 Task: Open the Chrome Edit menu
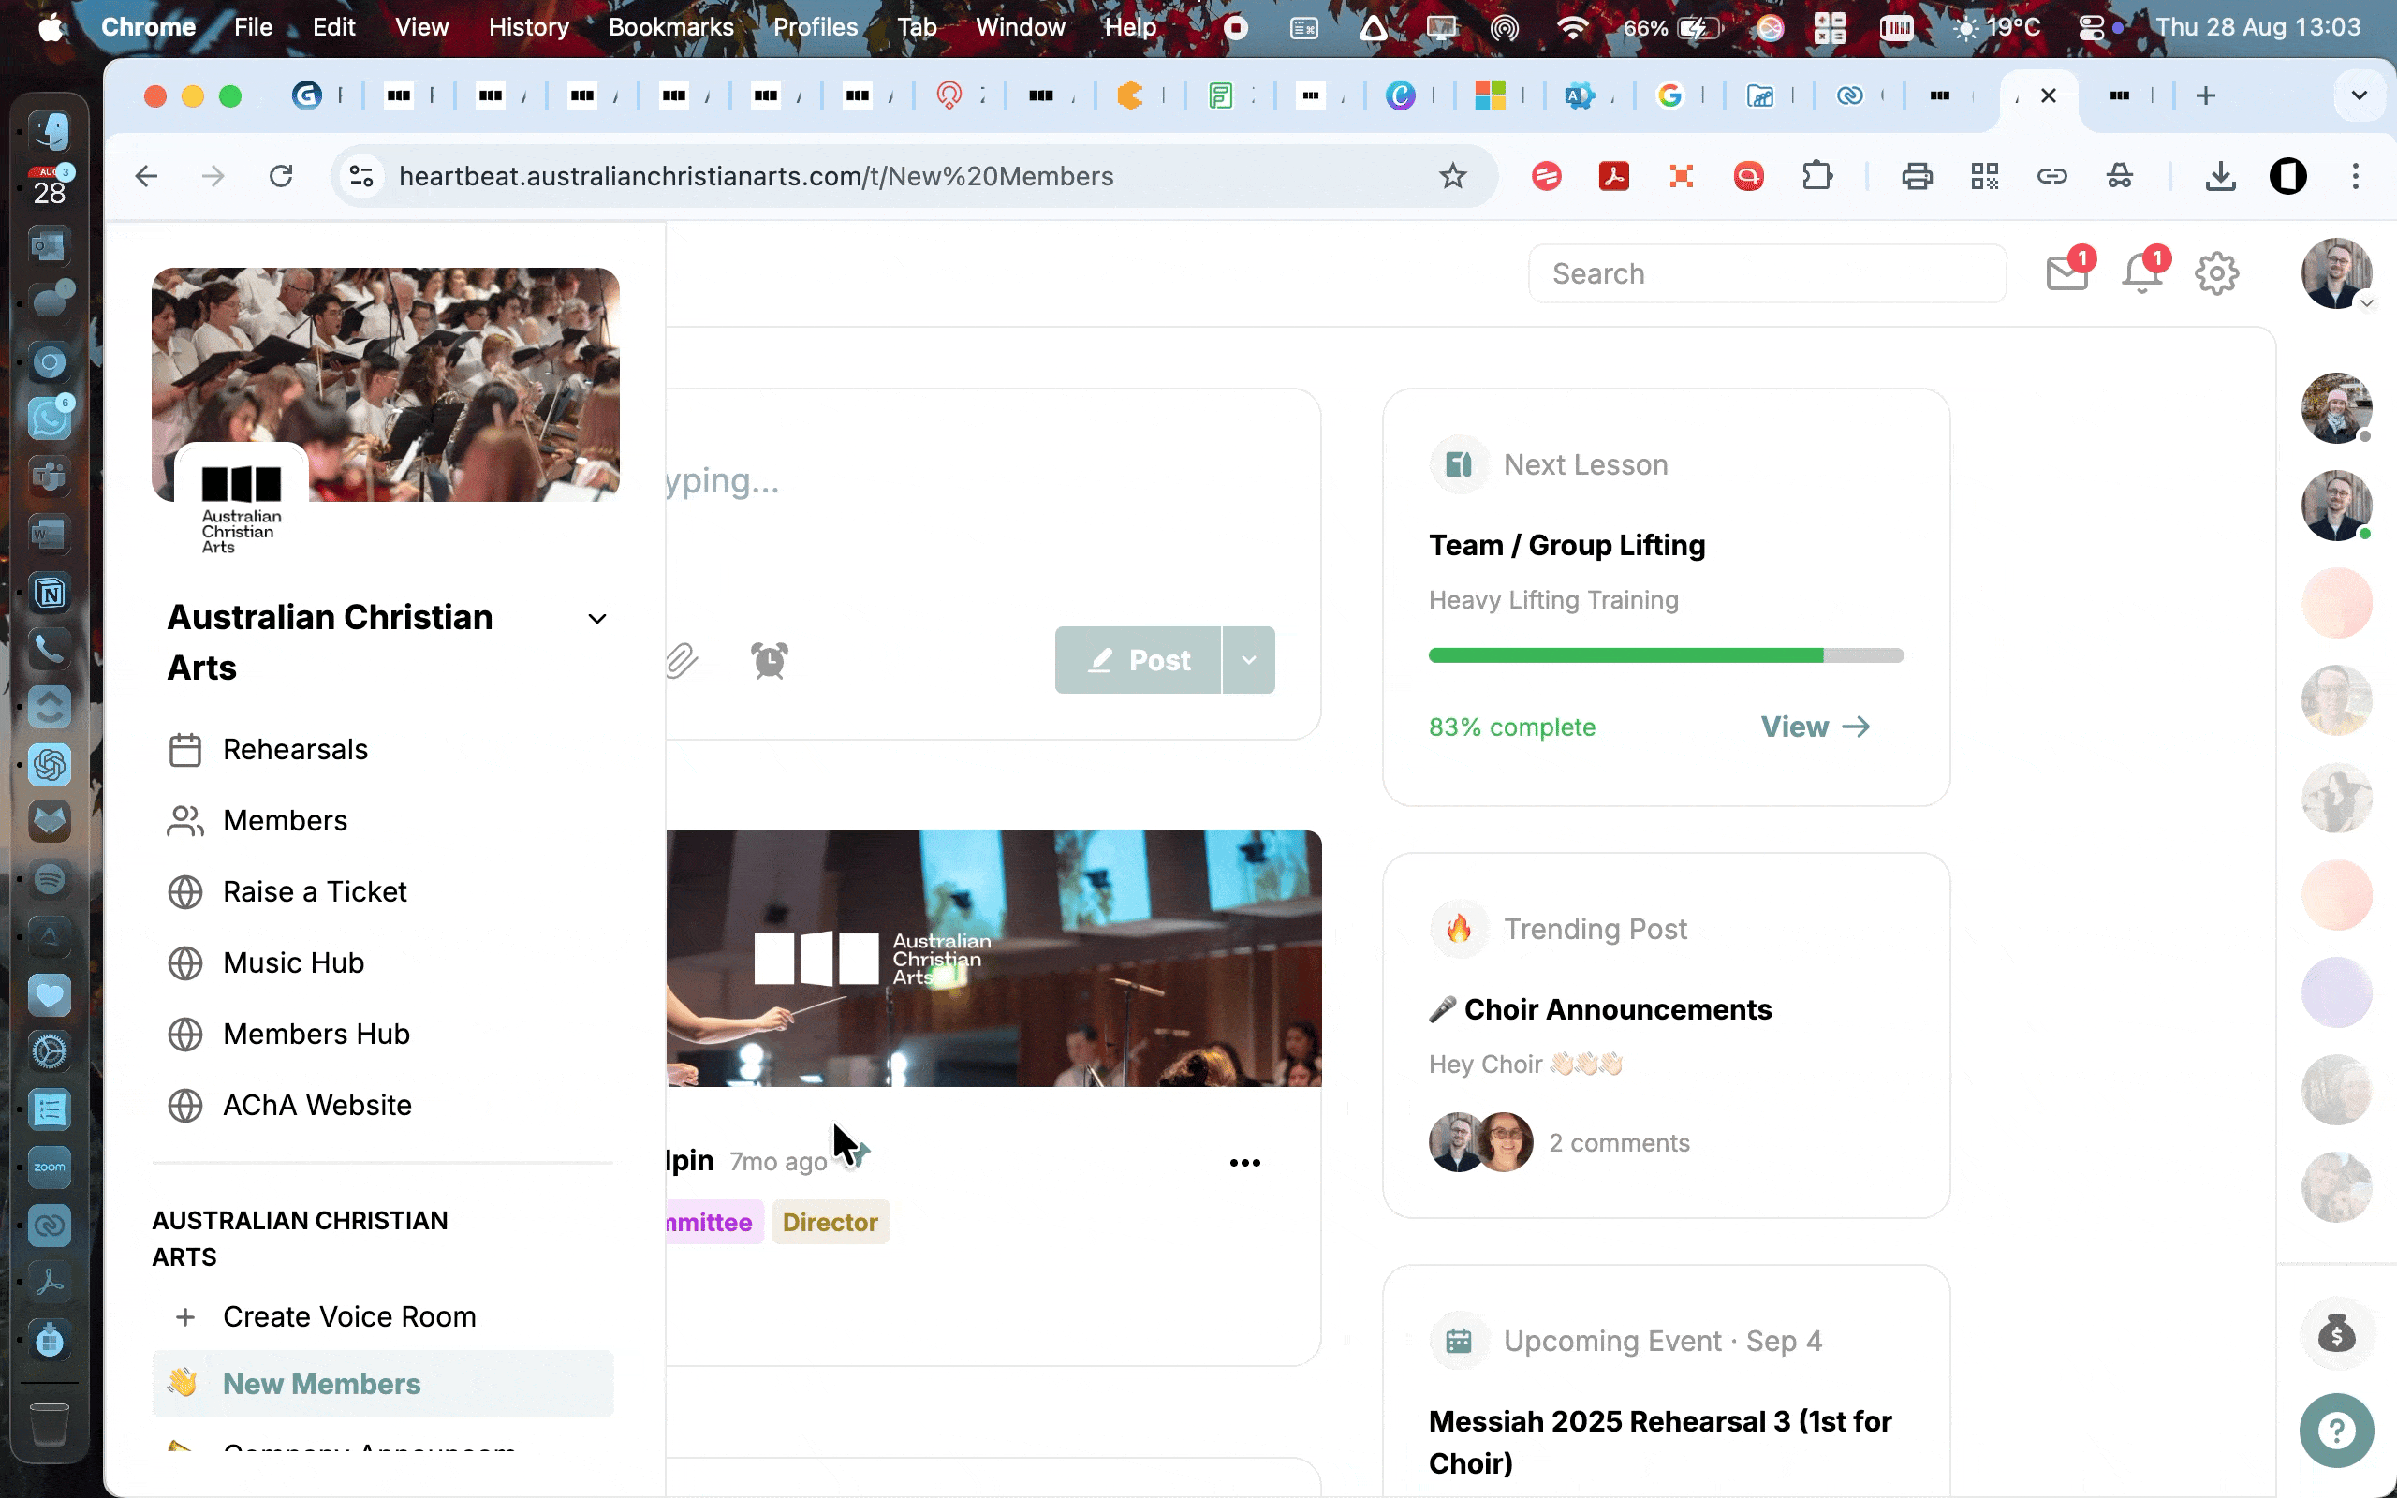coord(333,27)
